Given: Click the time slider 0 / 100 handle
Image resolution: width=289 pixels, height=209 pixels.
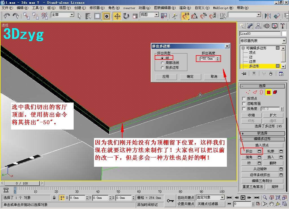Looking at the screenshot, I should point(22,183).
